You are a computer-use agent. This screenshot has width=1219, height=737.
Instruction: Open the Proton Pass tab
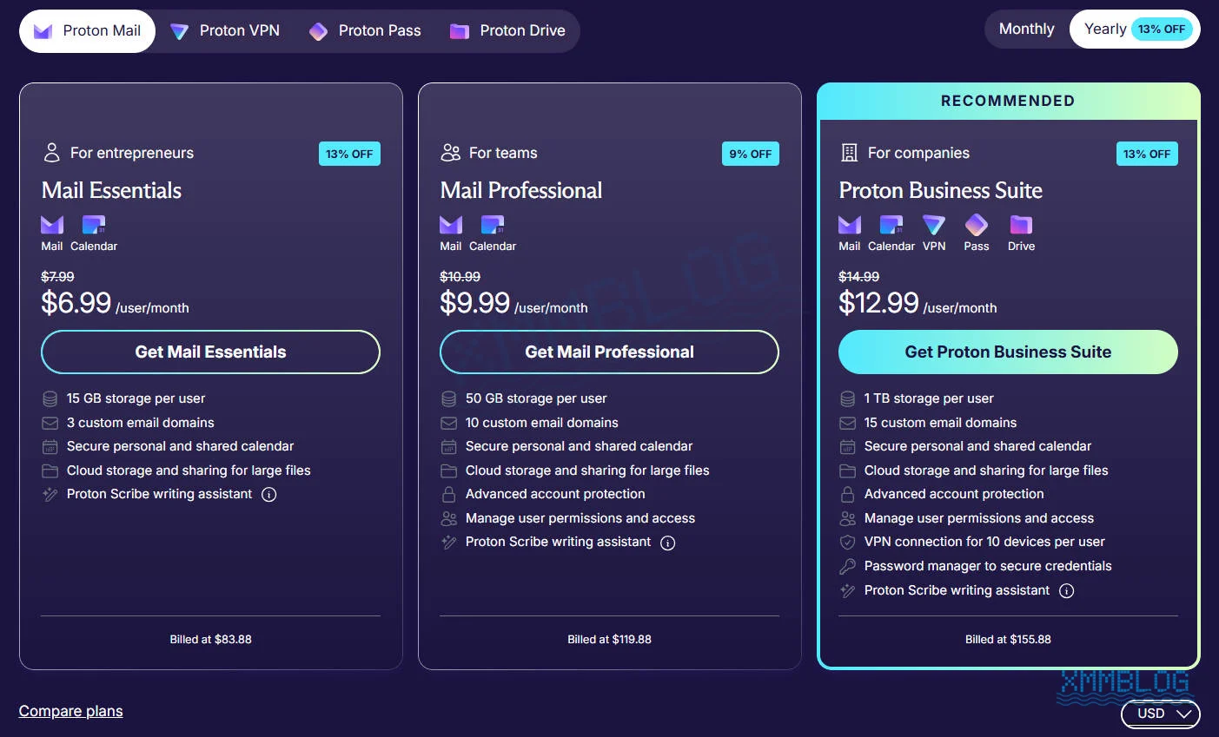pyautogui.click(x=365, y=31)
